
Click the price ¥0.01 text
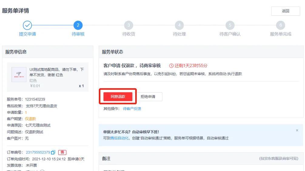[x=35, y=86]
